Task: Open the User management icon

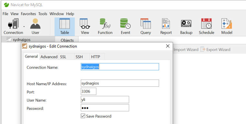Action: 36,27
